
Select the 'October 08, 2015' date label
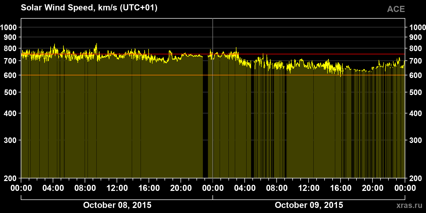[117, 205]
